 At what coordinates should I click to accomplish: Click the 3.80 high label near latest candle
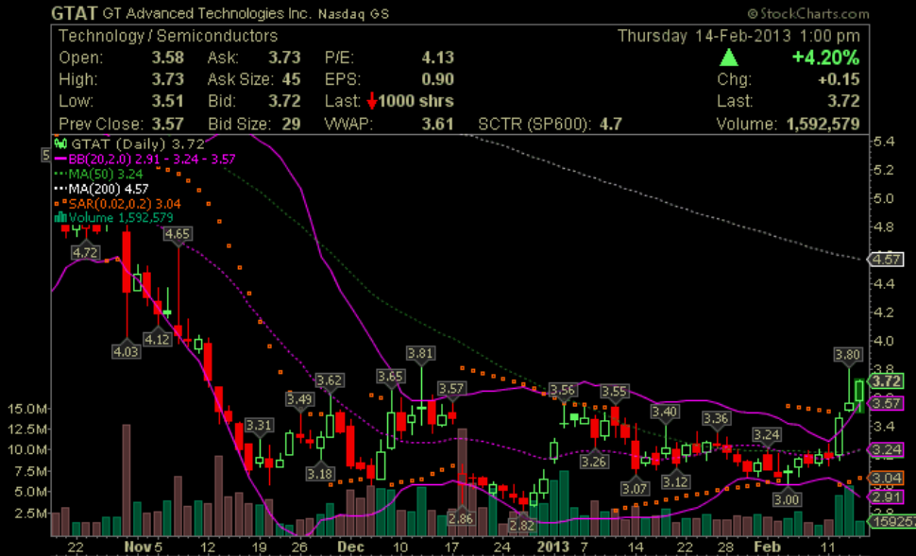pyautogui.click(x=848, y=354)
